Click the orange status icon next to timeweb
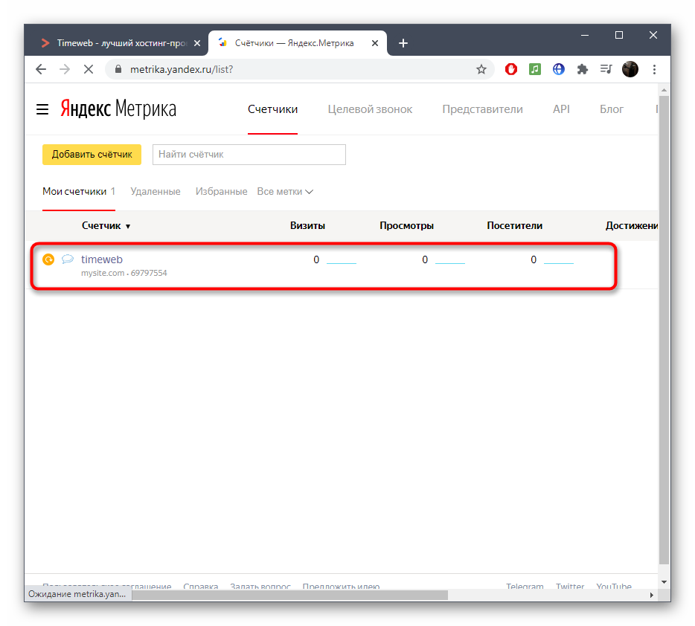The image size is (695, 626). [48, 259]
